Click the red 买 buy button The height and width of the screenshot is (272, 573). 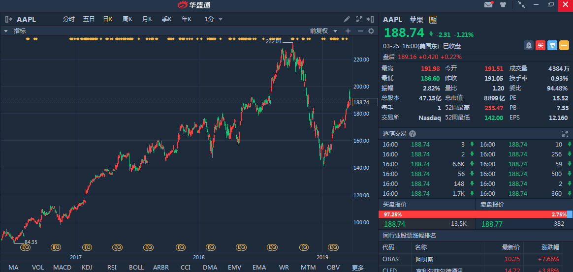coord(541,45)
